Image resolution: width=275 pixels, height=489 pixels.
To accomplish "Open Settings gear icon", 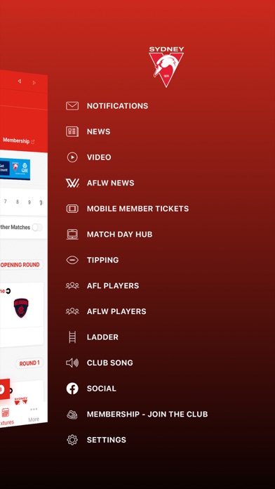I will point(72,440).
